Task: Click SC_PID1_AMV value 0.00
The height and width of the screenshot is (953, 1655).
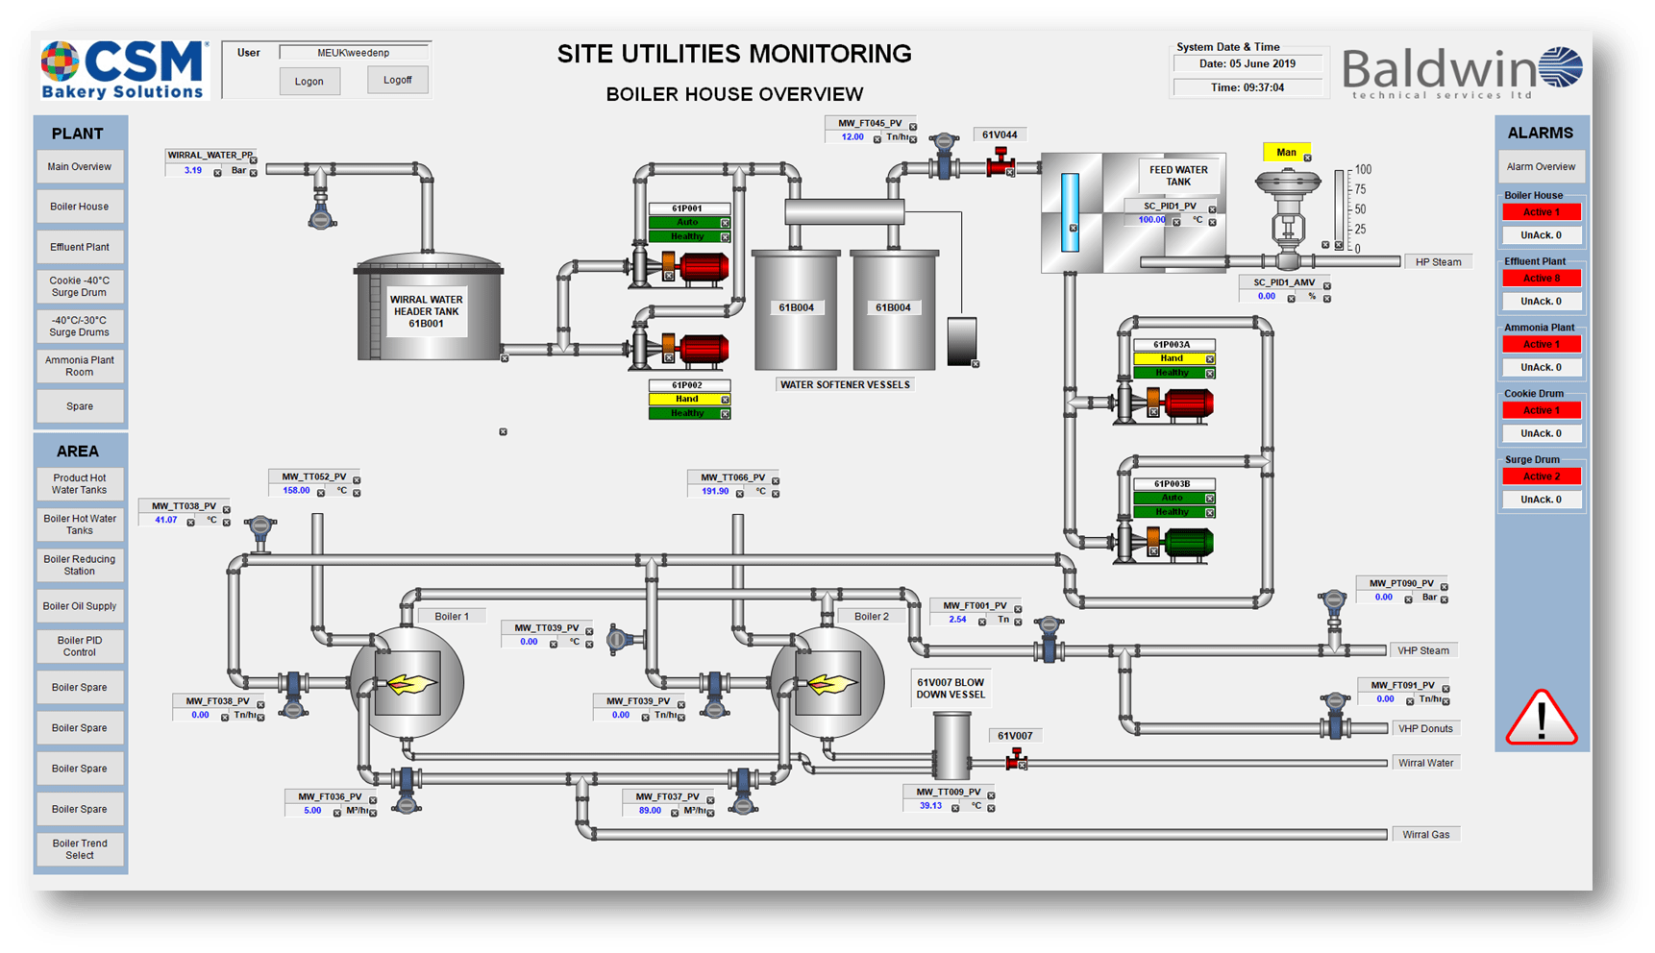Action: [1267, 297]
